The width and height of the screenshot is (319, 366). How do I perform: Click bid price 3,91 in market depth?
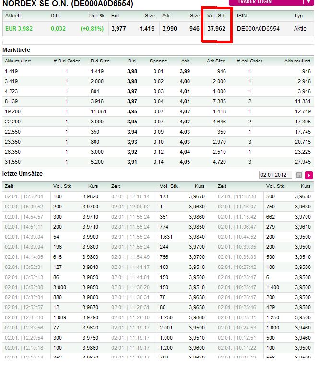132,162
